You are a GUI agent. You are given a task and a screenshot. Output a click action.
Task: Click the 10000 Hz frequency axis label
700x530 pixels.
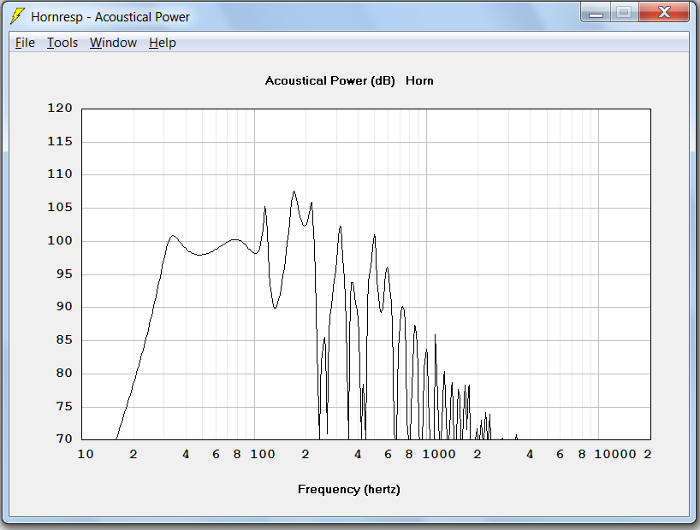pyautogui.click(x=615, y=455)
